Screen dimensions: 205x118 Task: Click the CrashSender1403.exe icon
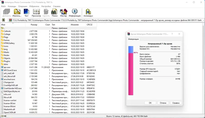(x=2, y=88)
